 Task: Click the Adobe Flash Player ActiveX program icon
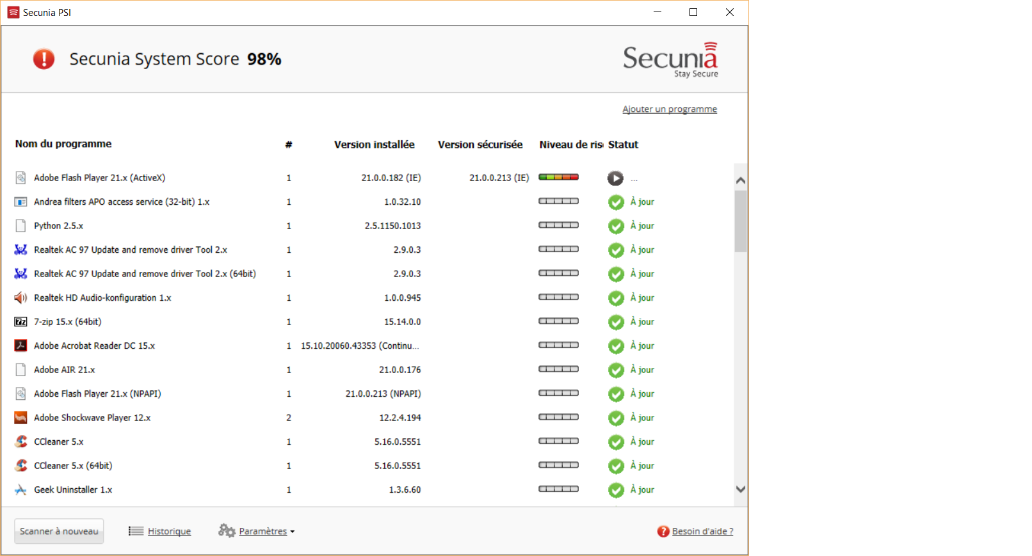coord(20,178)
